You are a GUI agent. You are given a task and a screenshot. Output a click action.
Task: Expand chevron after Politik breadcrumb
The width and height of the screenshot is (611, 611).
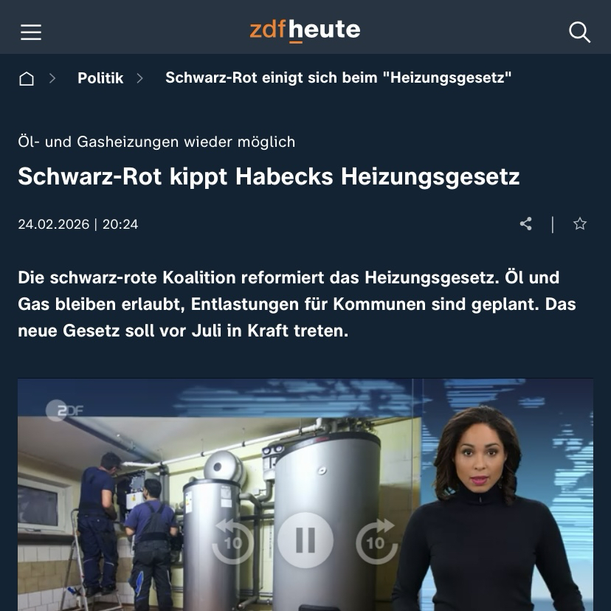coord(140,78)
